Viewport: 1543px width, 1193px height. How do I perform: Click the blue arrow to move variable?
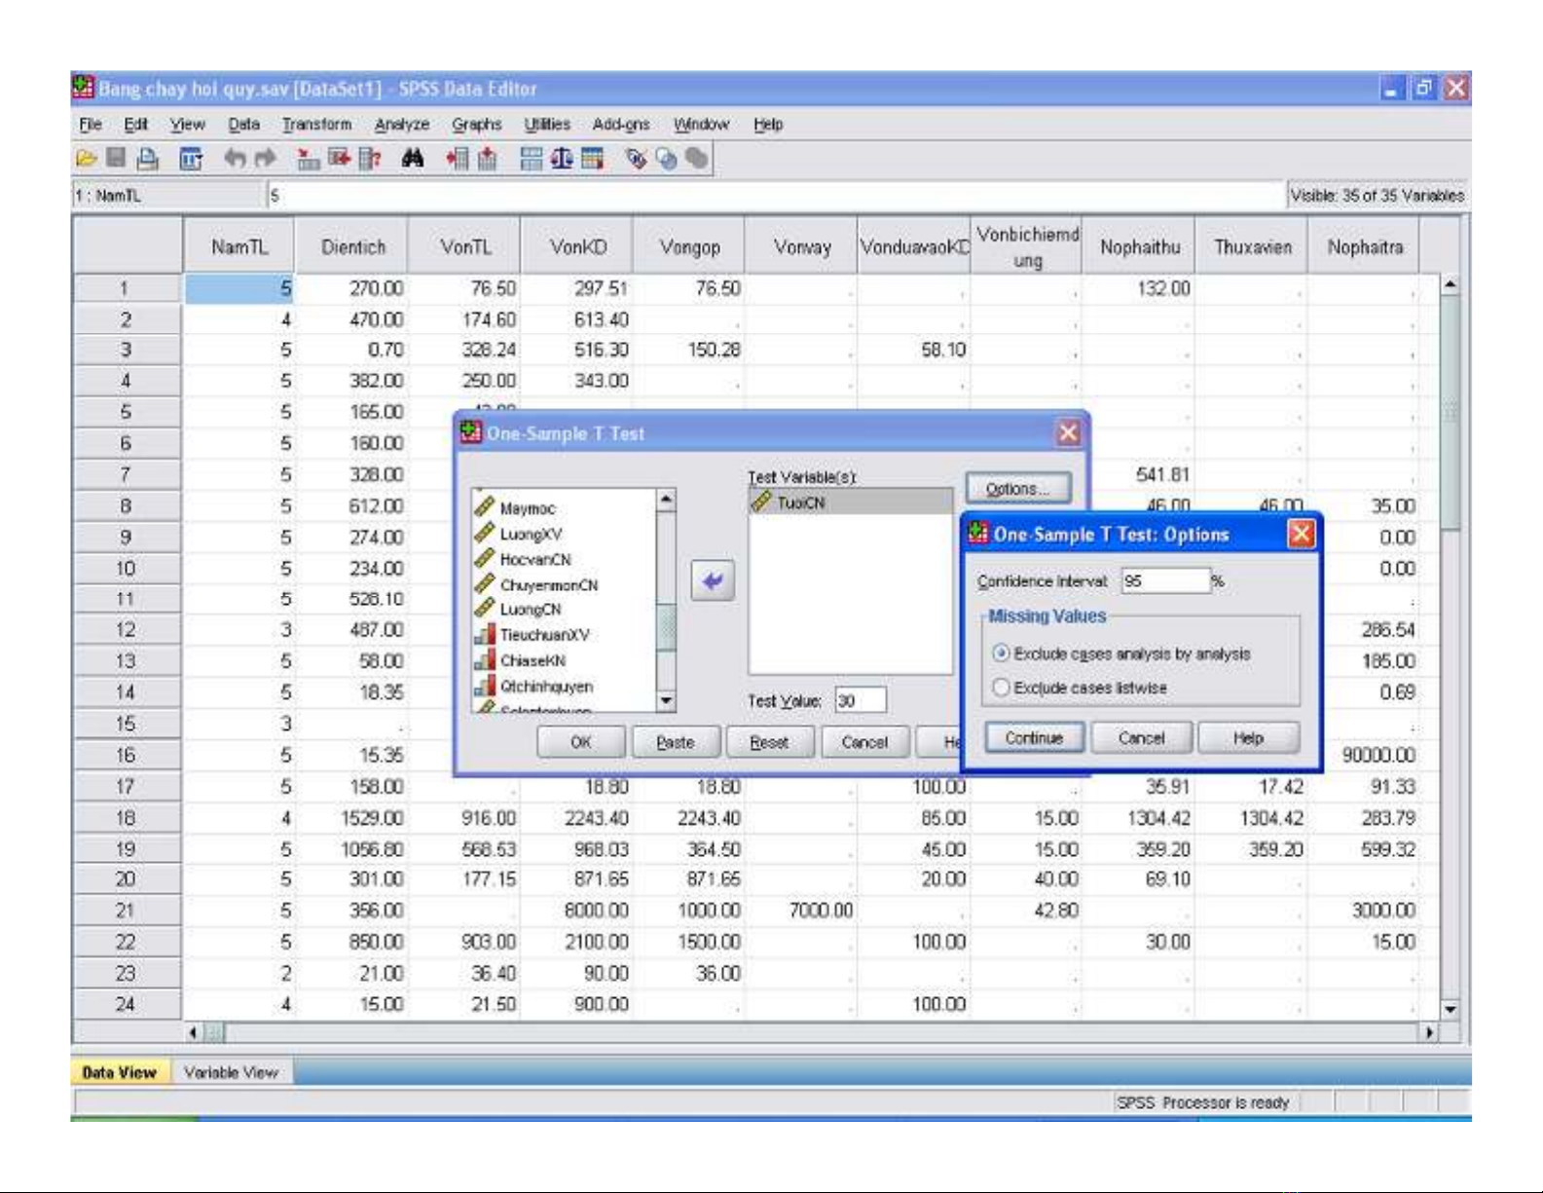(713, 581)
